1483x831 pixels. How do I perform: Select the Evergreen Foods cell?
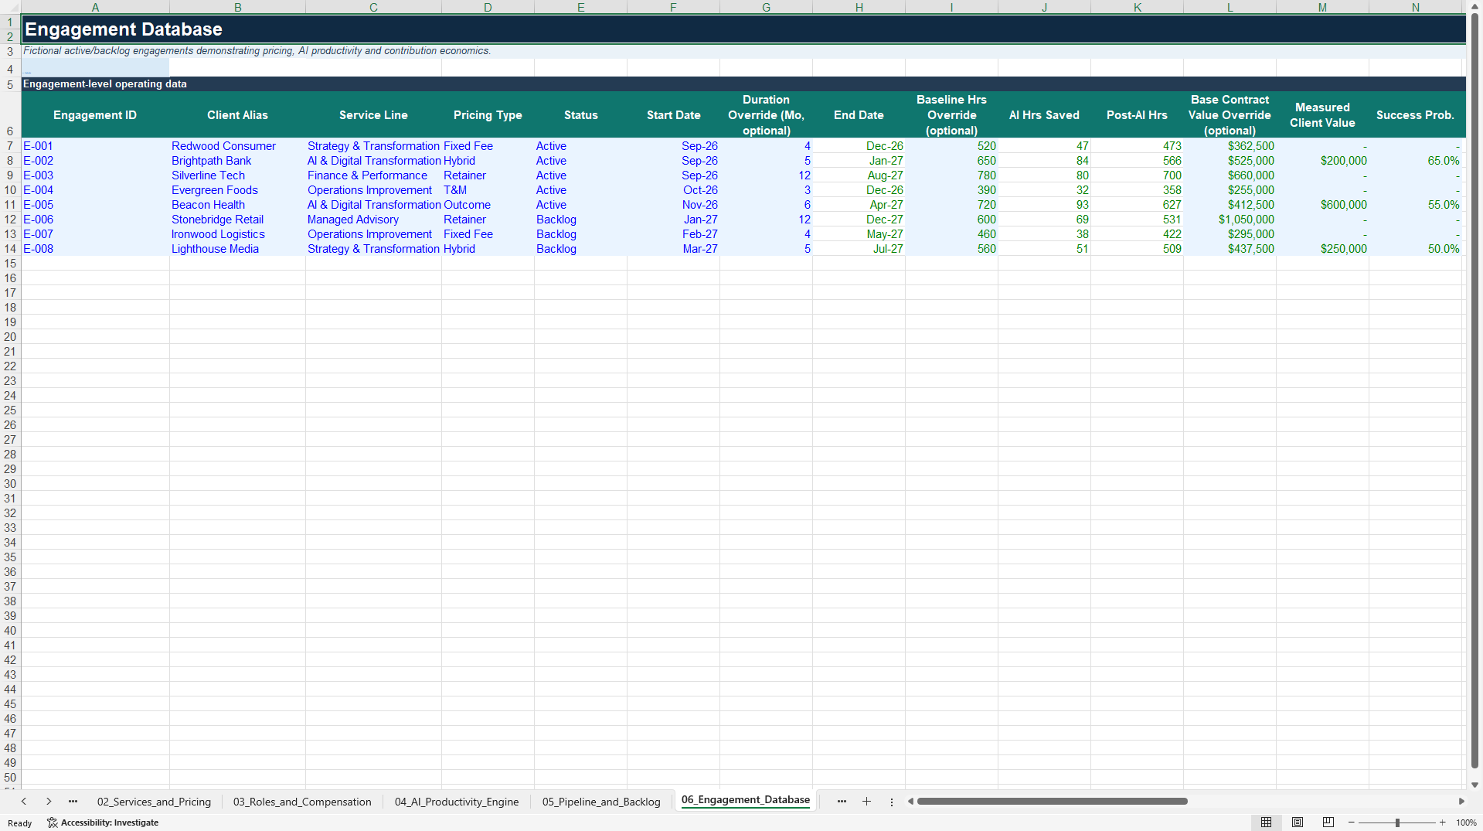click(x=237, y=190)
